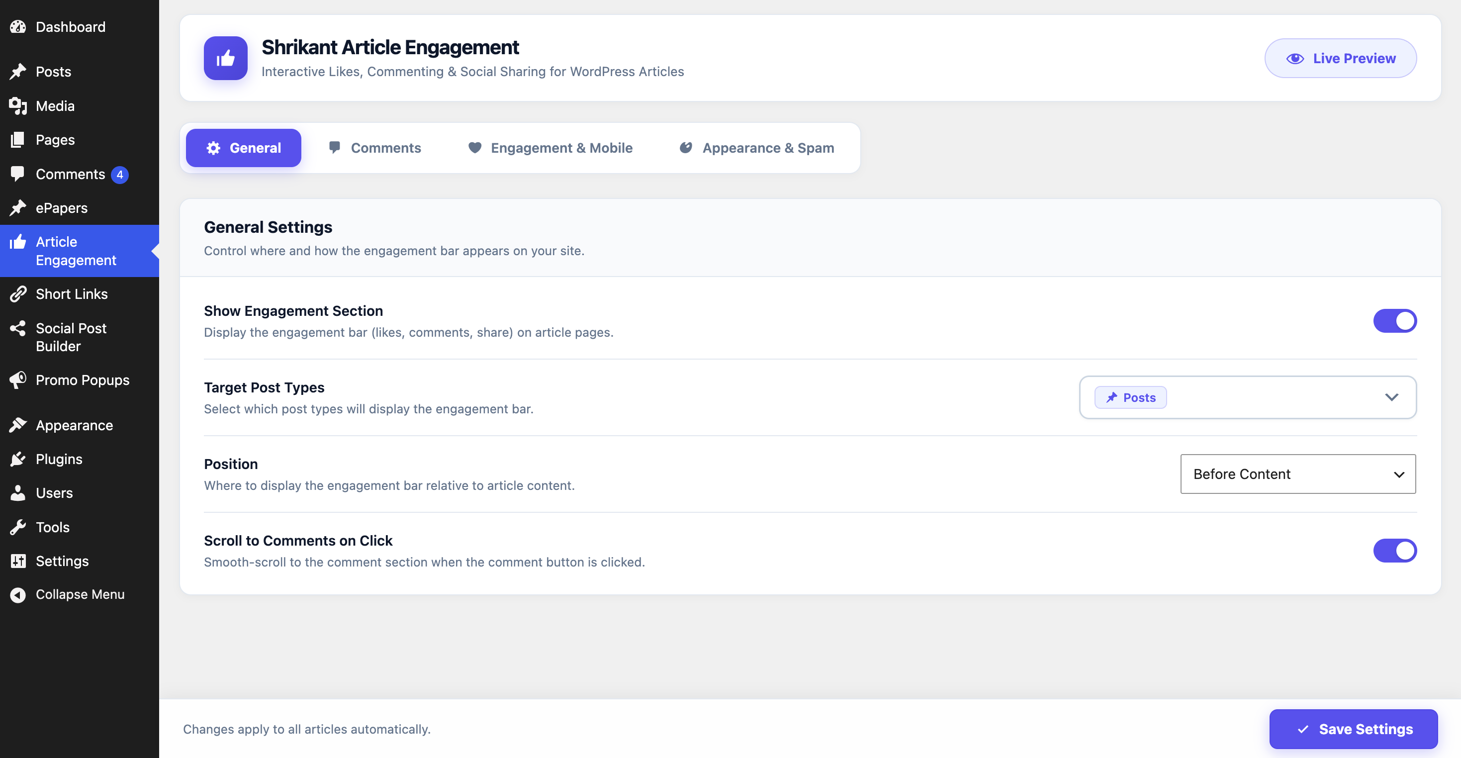Click the Target Post Types label
This screenshot has width=1461, height=758.
point(264,387)
